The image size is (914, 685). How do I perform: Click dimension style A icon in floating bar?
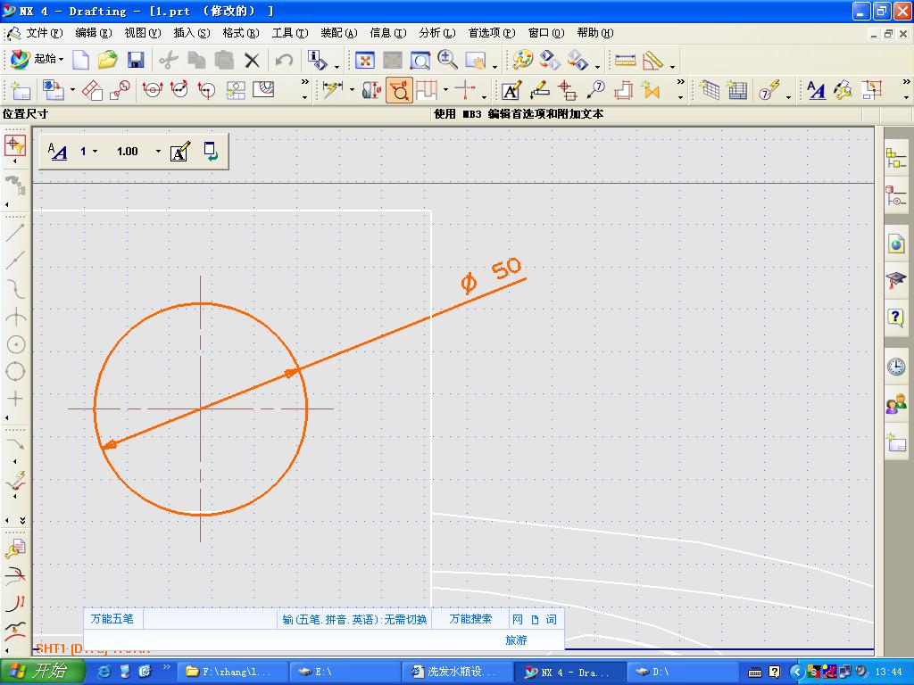(57, 152)
